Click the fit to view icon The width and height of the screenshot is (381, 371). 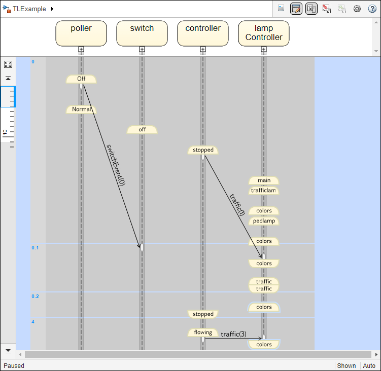[x=8, y=64]
